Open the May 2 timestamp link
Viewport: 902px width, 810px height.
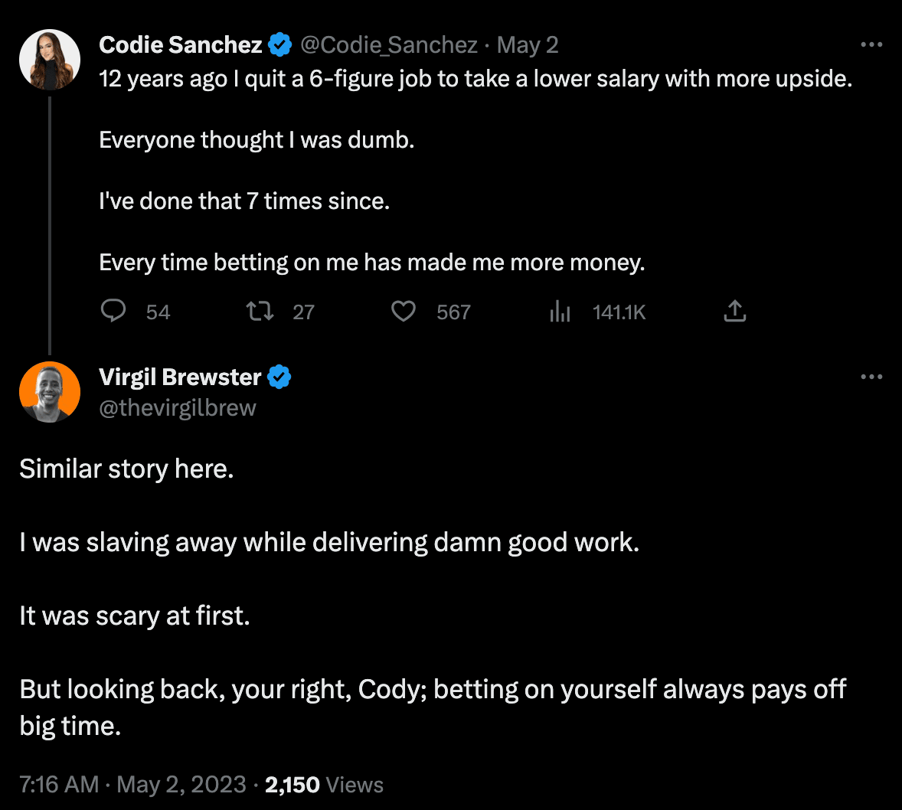[x=528, y=45]
